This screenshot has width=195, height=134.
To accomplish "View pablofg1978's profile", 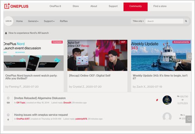I will [x=81, y=119].
